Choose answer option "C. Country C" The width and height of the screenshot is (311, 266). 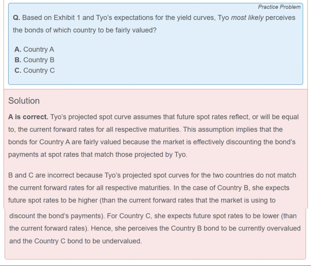[x=34, y=71]
